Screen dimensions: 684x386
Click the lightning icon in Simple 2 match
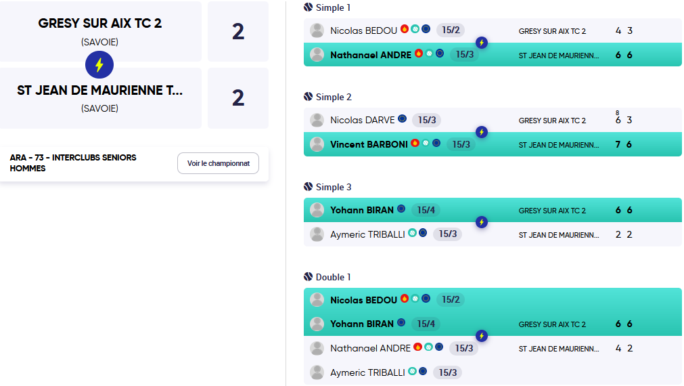[482, 132]
